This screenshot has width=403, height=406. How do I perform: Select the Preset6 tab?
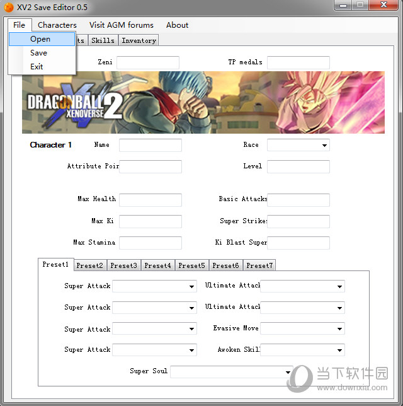(225, 265)
